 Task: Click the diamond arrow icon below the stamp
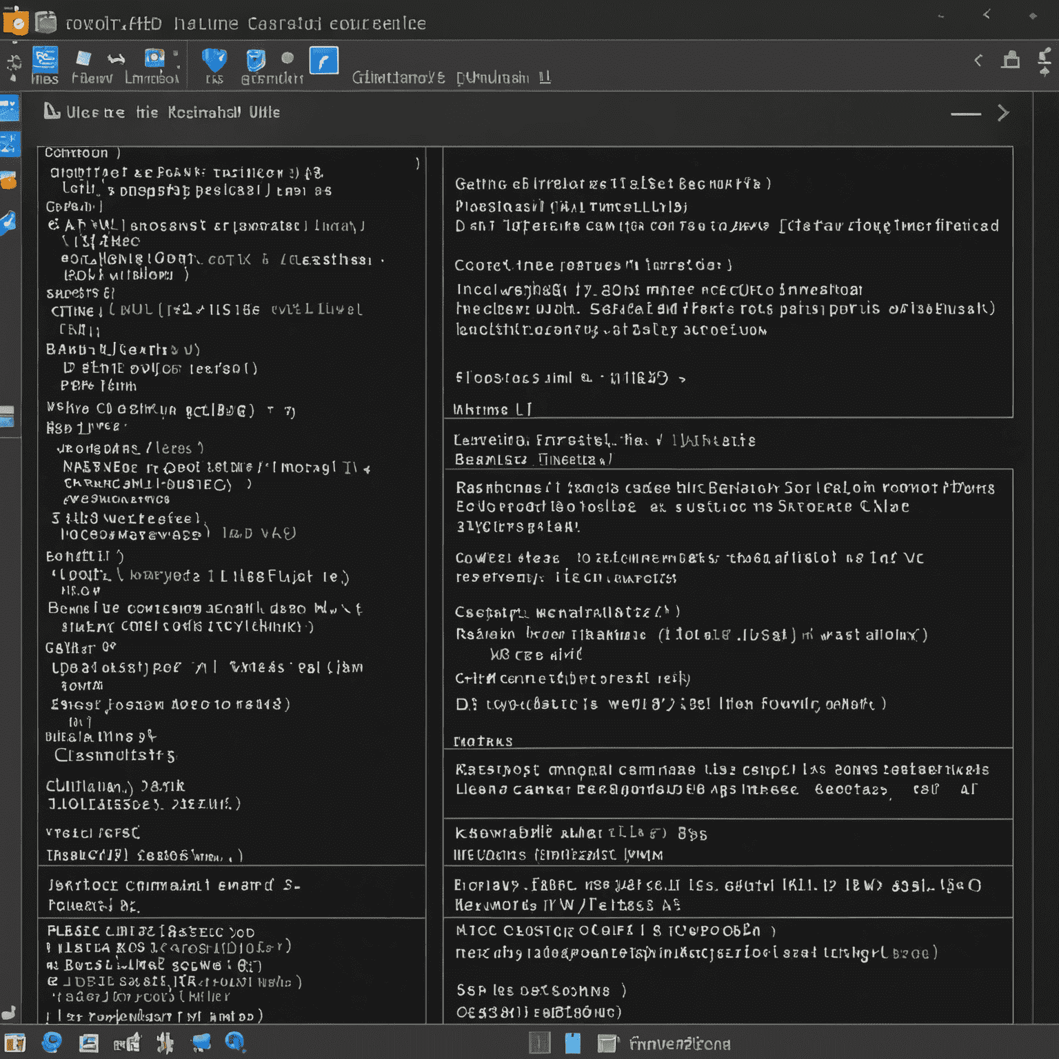tap(1045, 71)
